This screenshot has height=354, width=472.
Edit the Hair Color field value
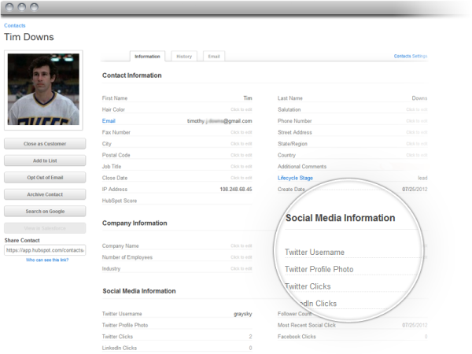click(241, 110)
